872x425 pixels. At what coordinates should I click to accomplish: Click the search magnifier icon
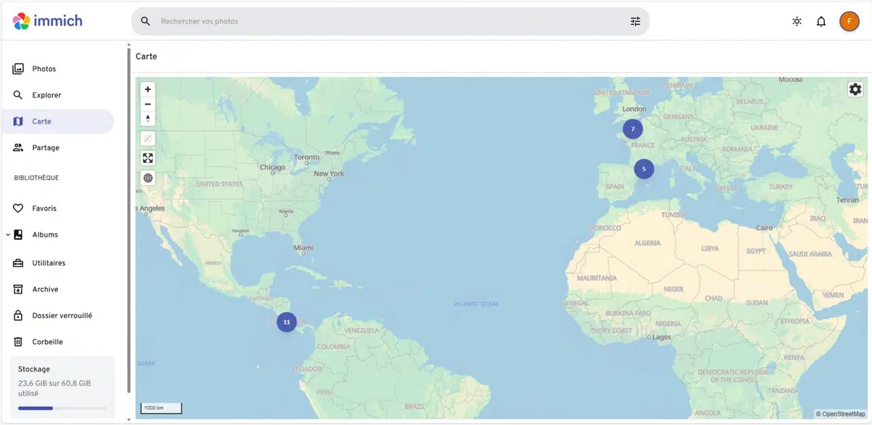(x=145, y=21)
